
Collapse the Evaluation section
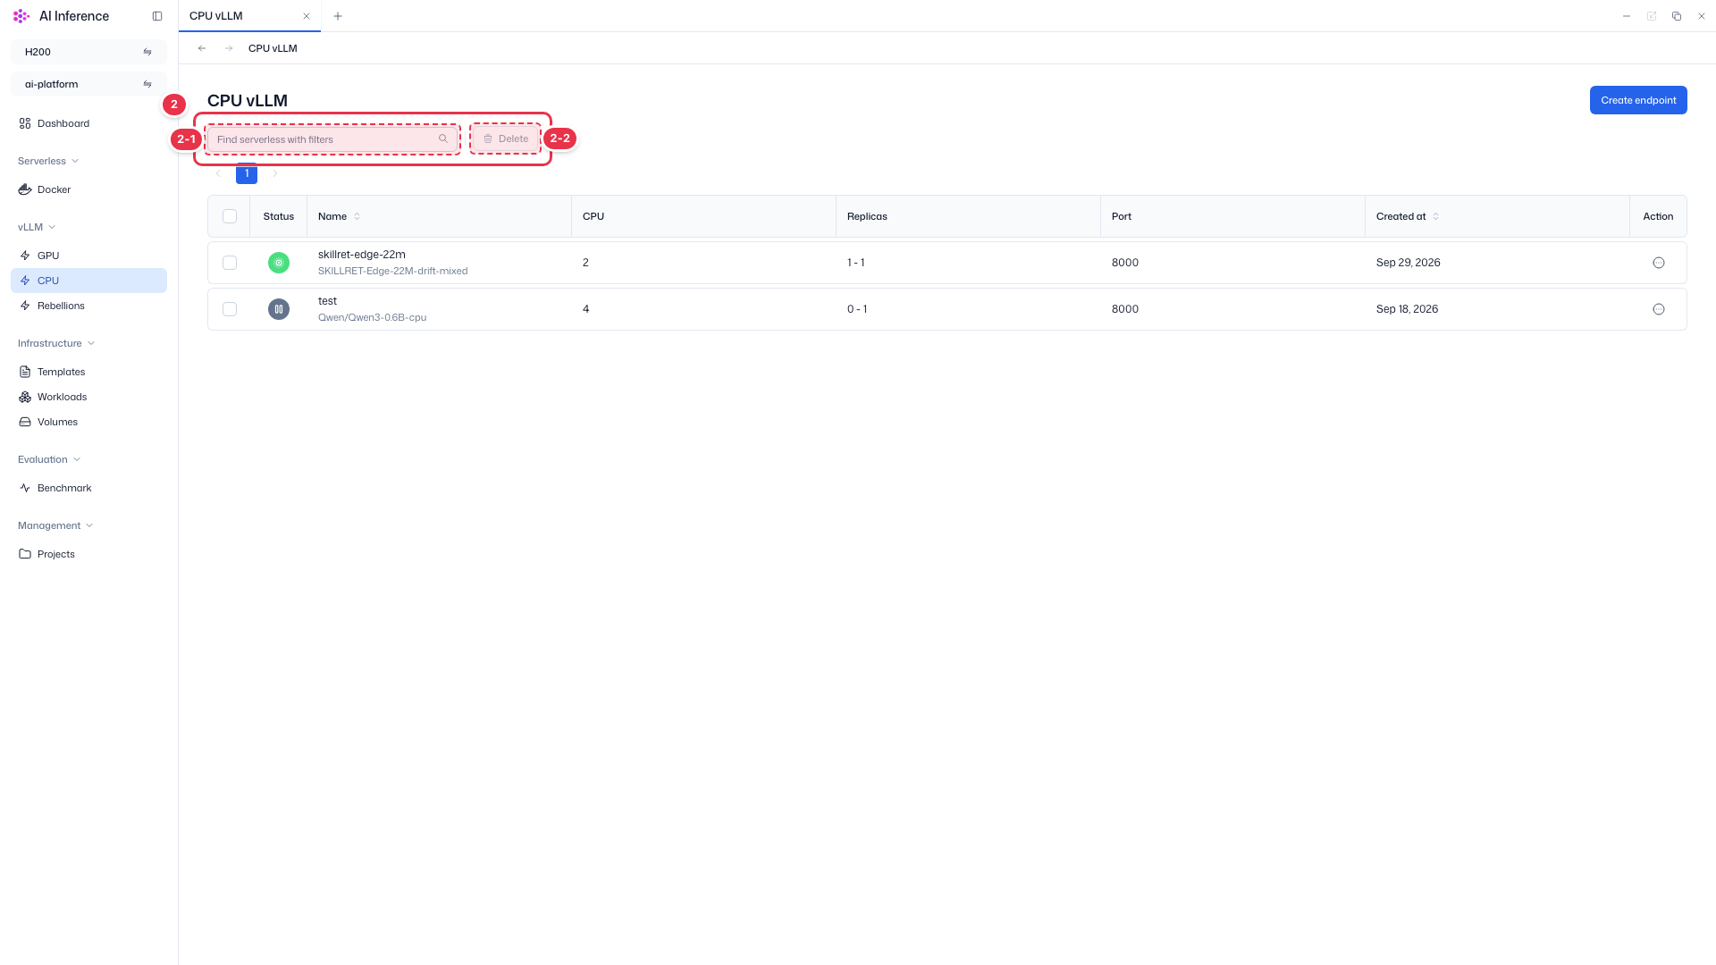point(49,459)
